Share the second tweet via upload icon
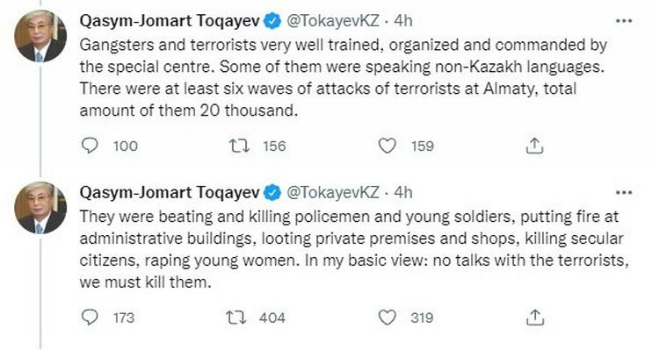Screen dimensions: 652x350 (535, 318)
